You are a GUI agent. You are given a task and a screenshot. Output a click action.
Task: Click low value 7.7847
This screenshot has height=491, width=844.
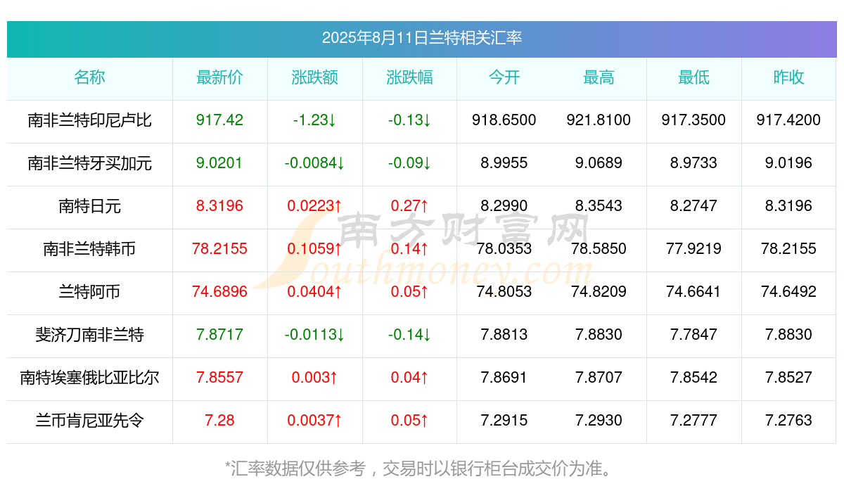[x=693, y=335]
